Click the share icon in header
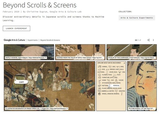Viewport: 160px width, 114px height. [x=148, y=40]
